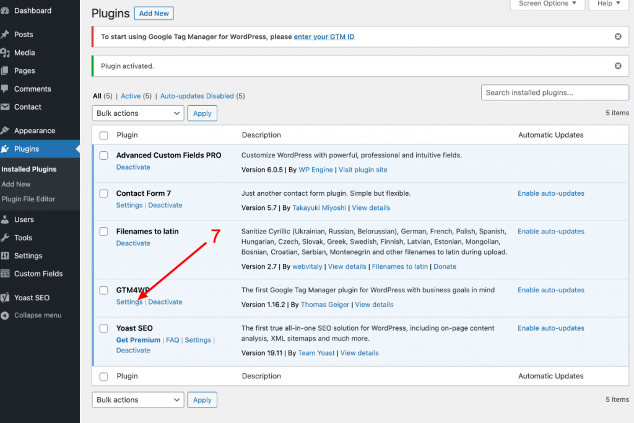Viewport: 634px width, 423px height.
Task: Click the Users person icon
Action: pyautogui.click(x=5, y=220)
